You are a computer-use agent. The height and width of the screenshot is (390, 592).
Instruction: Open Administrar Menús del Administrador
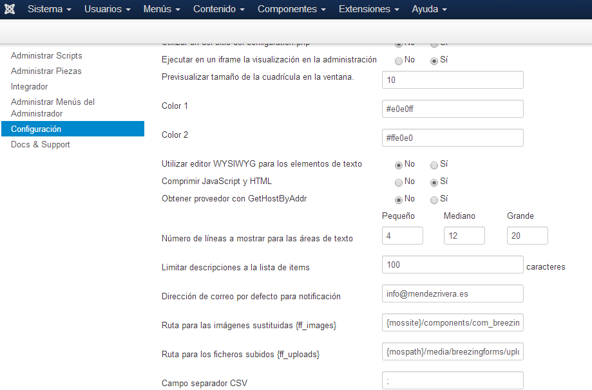click(53, 107)
